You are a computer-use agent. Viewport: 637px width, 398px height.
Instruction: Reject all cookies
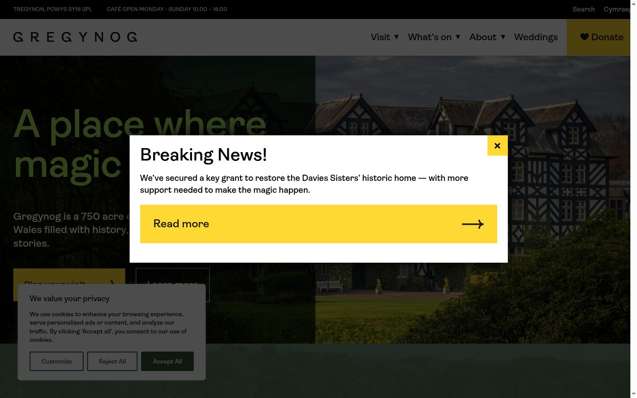coord(112,361)
